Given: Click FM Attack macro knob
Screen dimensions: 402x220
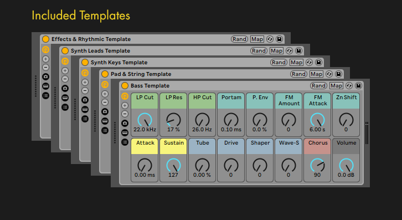Looking at the screenshot, I should point(317,120).
